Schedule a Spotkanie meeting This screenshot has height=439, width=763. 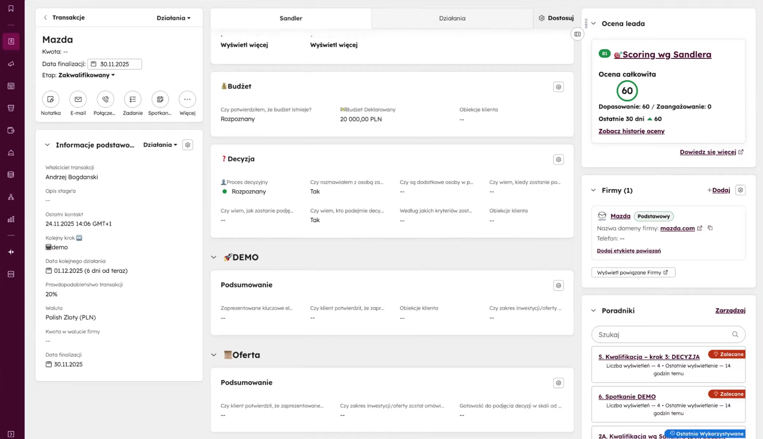coord(160,99)
